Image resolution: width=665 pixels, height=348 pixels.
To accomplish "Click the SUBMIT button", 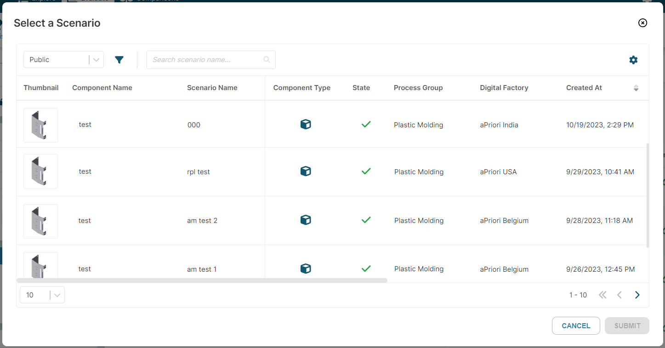I will [x=627, y=325].
